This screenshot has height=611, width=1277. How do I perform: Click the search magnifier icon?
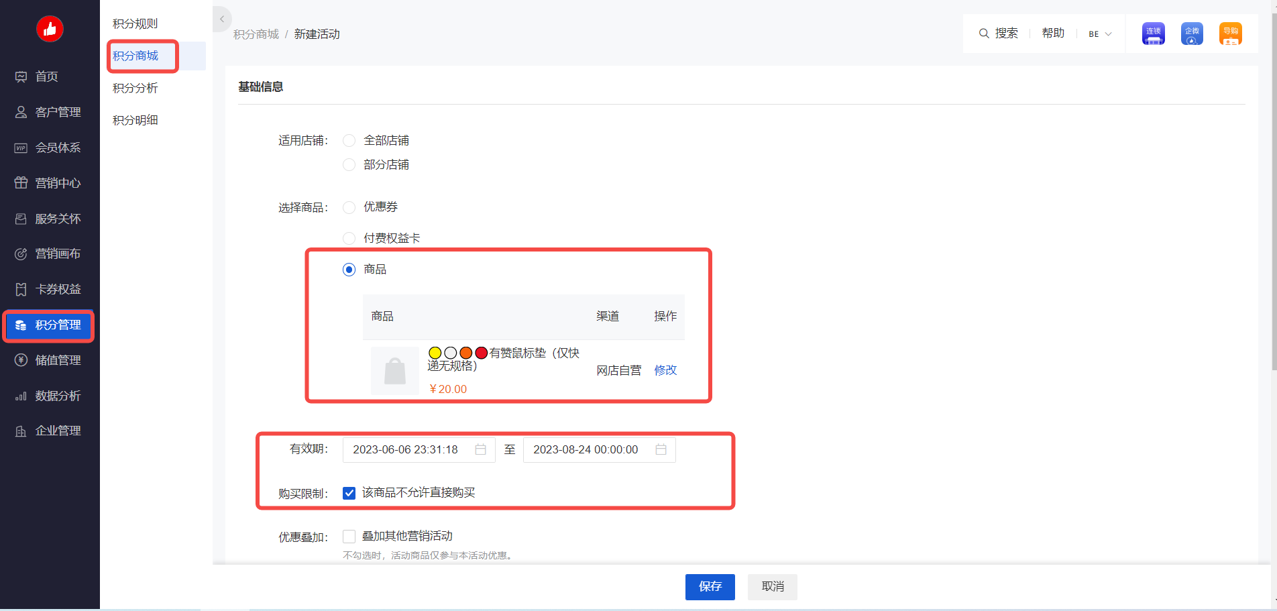[x=984, y=34]
